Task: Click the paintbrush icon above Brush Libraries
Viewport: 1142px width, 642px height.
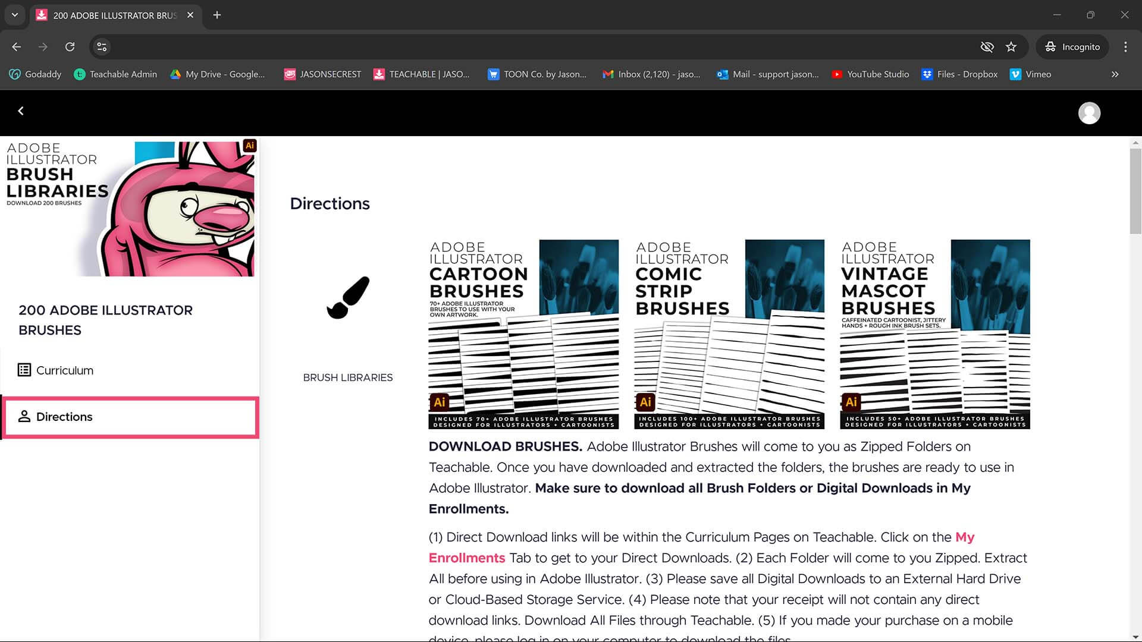Action: click(348, 297)
